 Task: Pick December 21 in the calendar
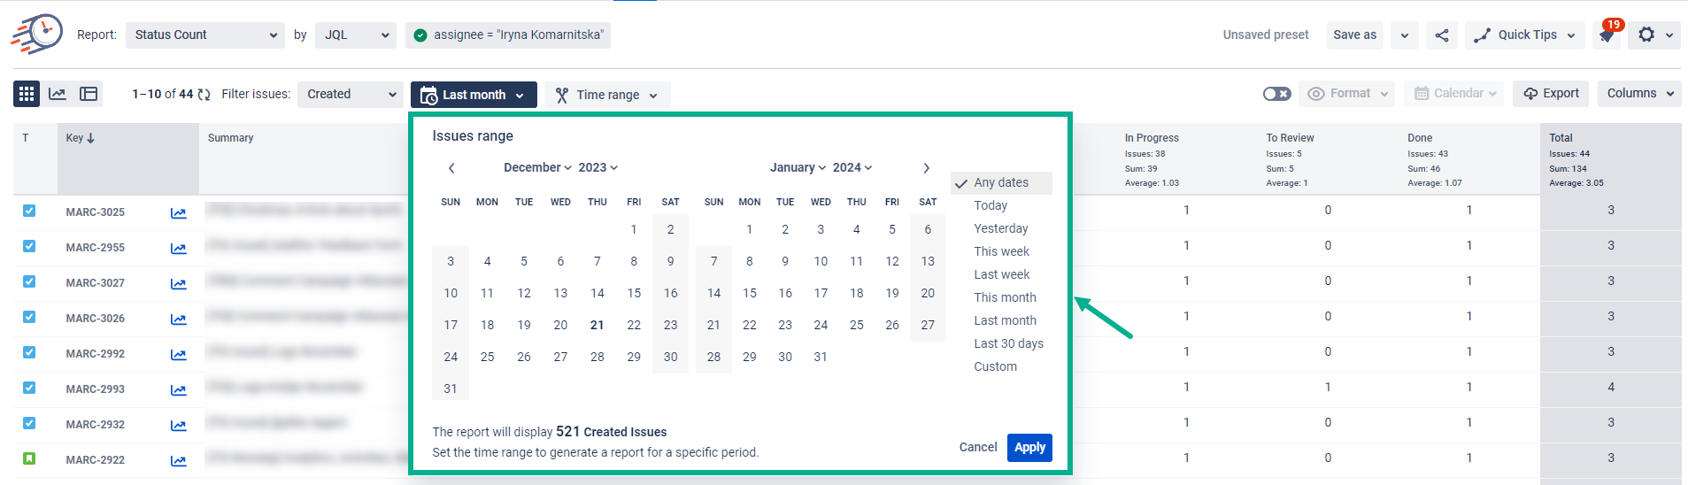pos(597,325)
